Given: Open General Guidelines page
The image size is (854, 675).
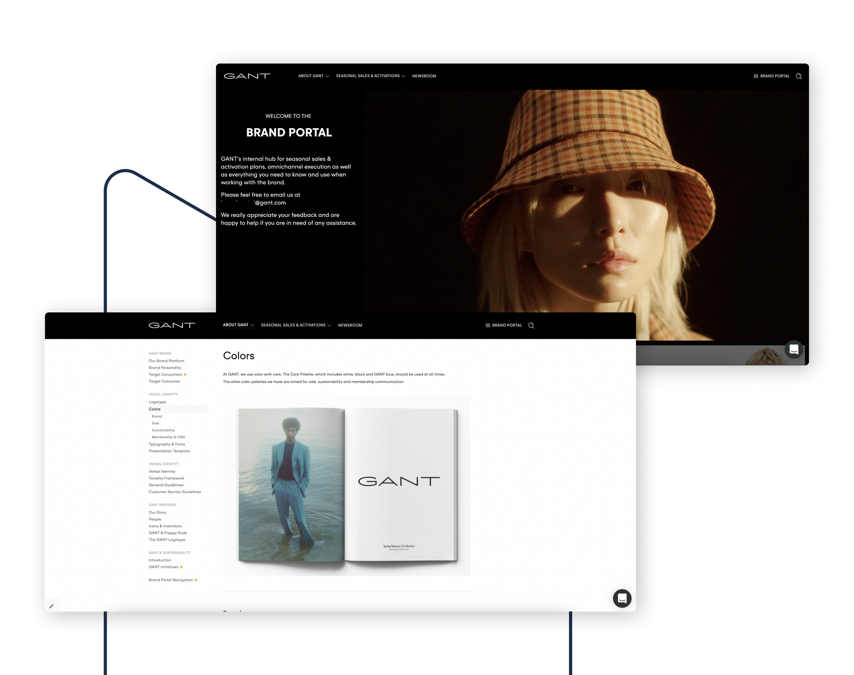Looking at the screenshot, I should point(166,485).
